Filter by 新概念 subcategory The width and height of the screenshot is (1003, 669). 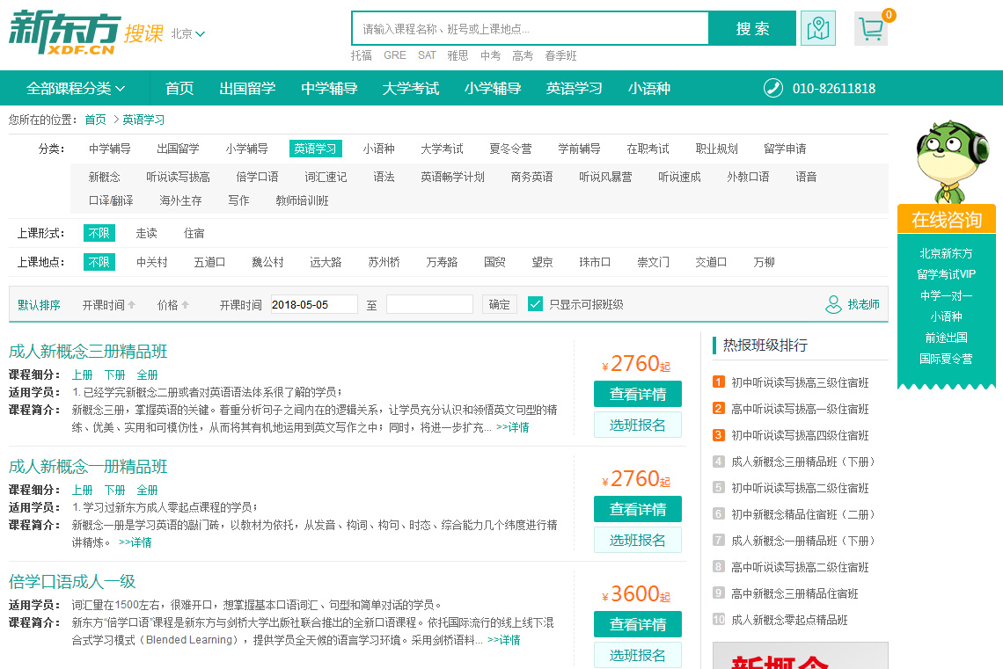coord(105,177)
